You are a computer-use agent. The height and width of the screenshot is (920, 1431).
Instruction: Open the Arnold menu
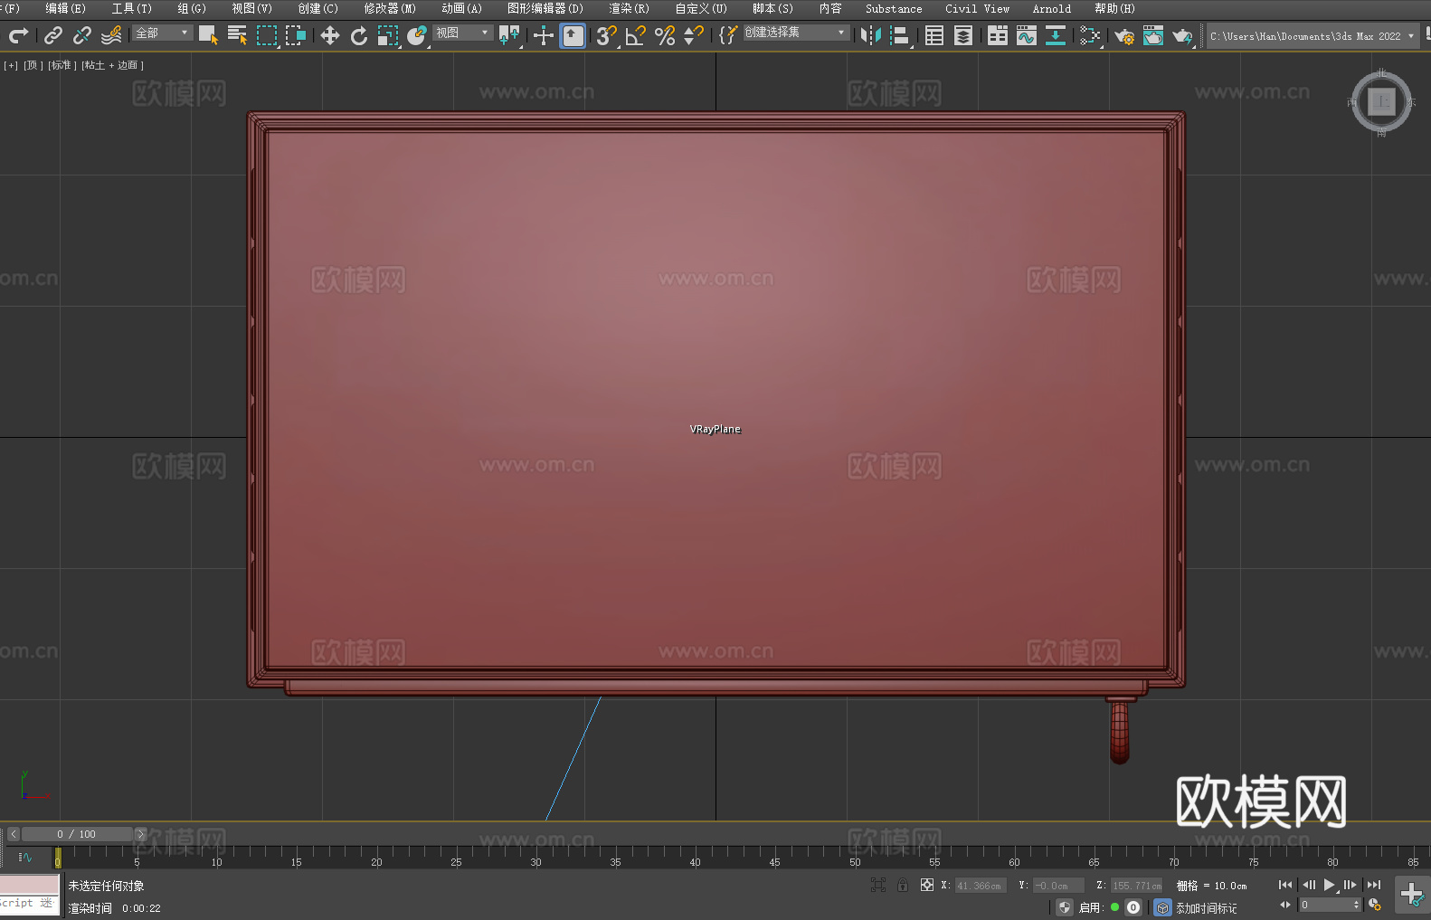[1052, 8]
